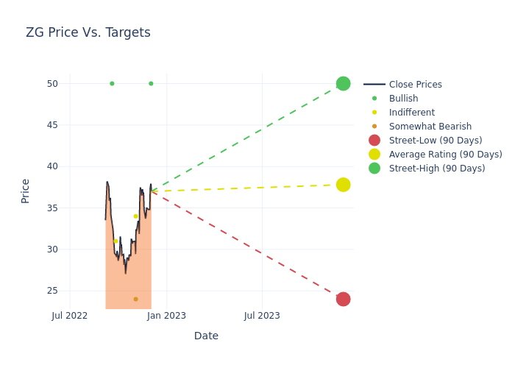This screenshot has width=515, height=368.
Task: Click the leftmost green Bullish point on the plot
Action: pos(112,84)
